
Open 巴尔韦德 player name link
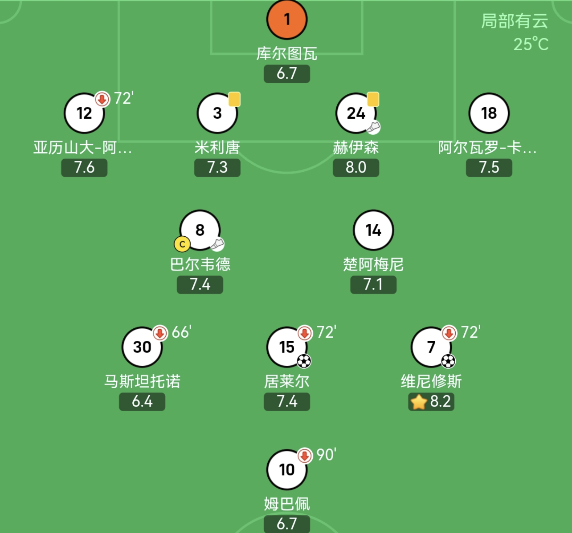click(x=200, y=264)
